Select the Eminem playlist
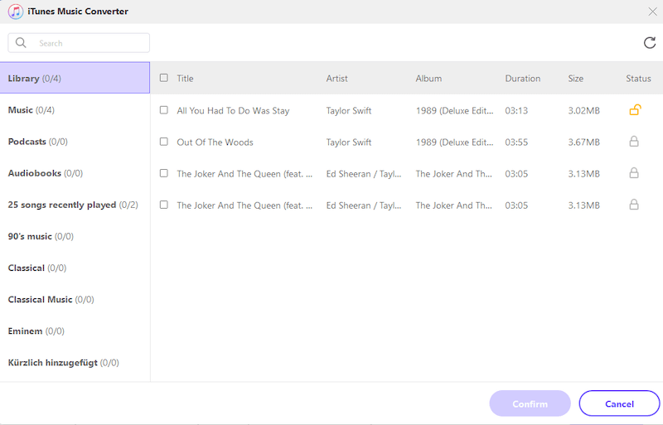663x425 pixels. point(36,331)
